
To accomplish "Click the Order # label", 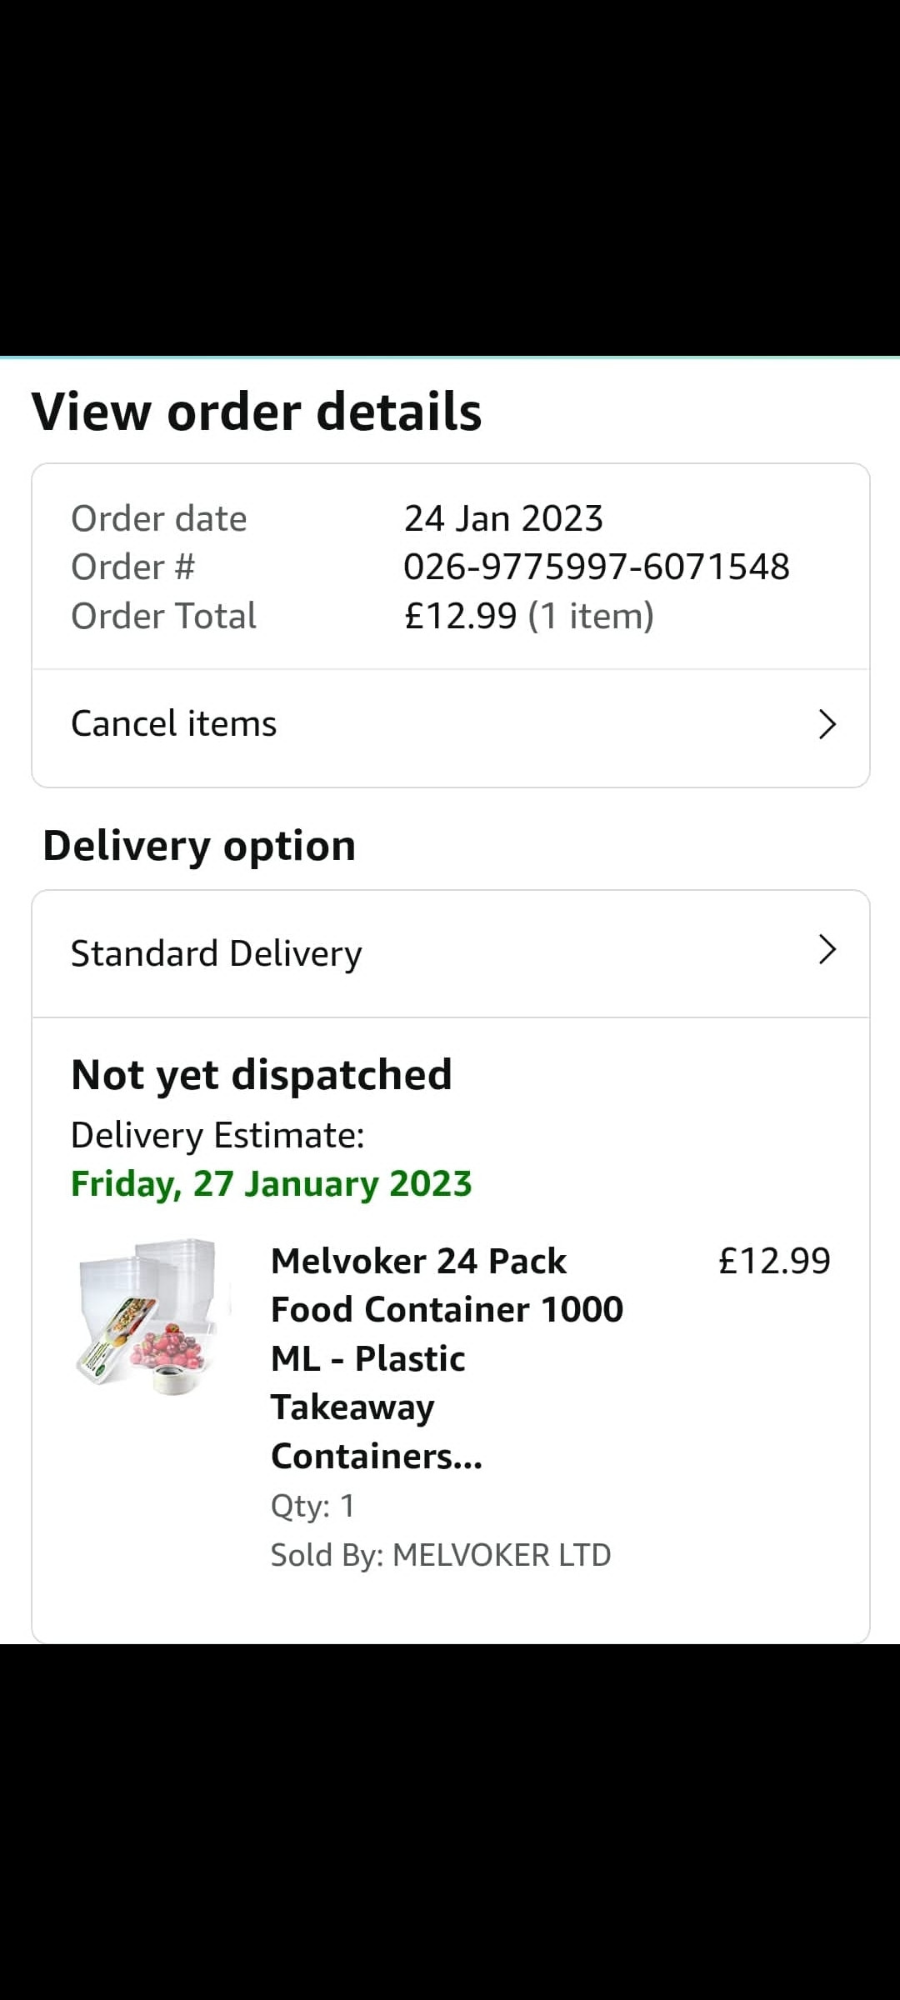I will tap(133, 567).
